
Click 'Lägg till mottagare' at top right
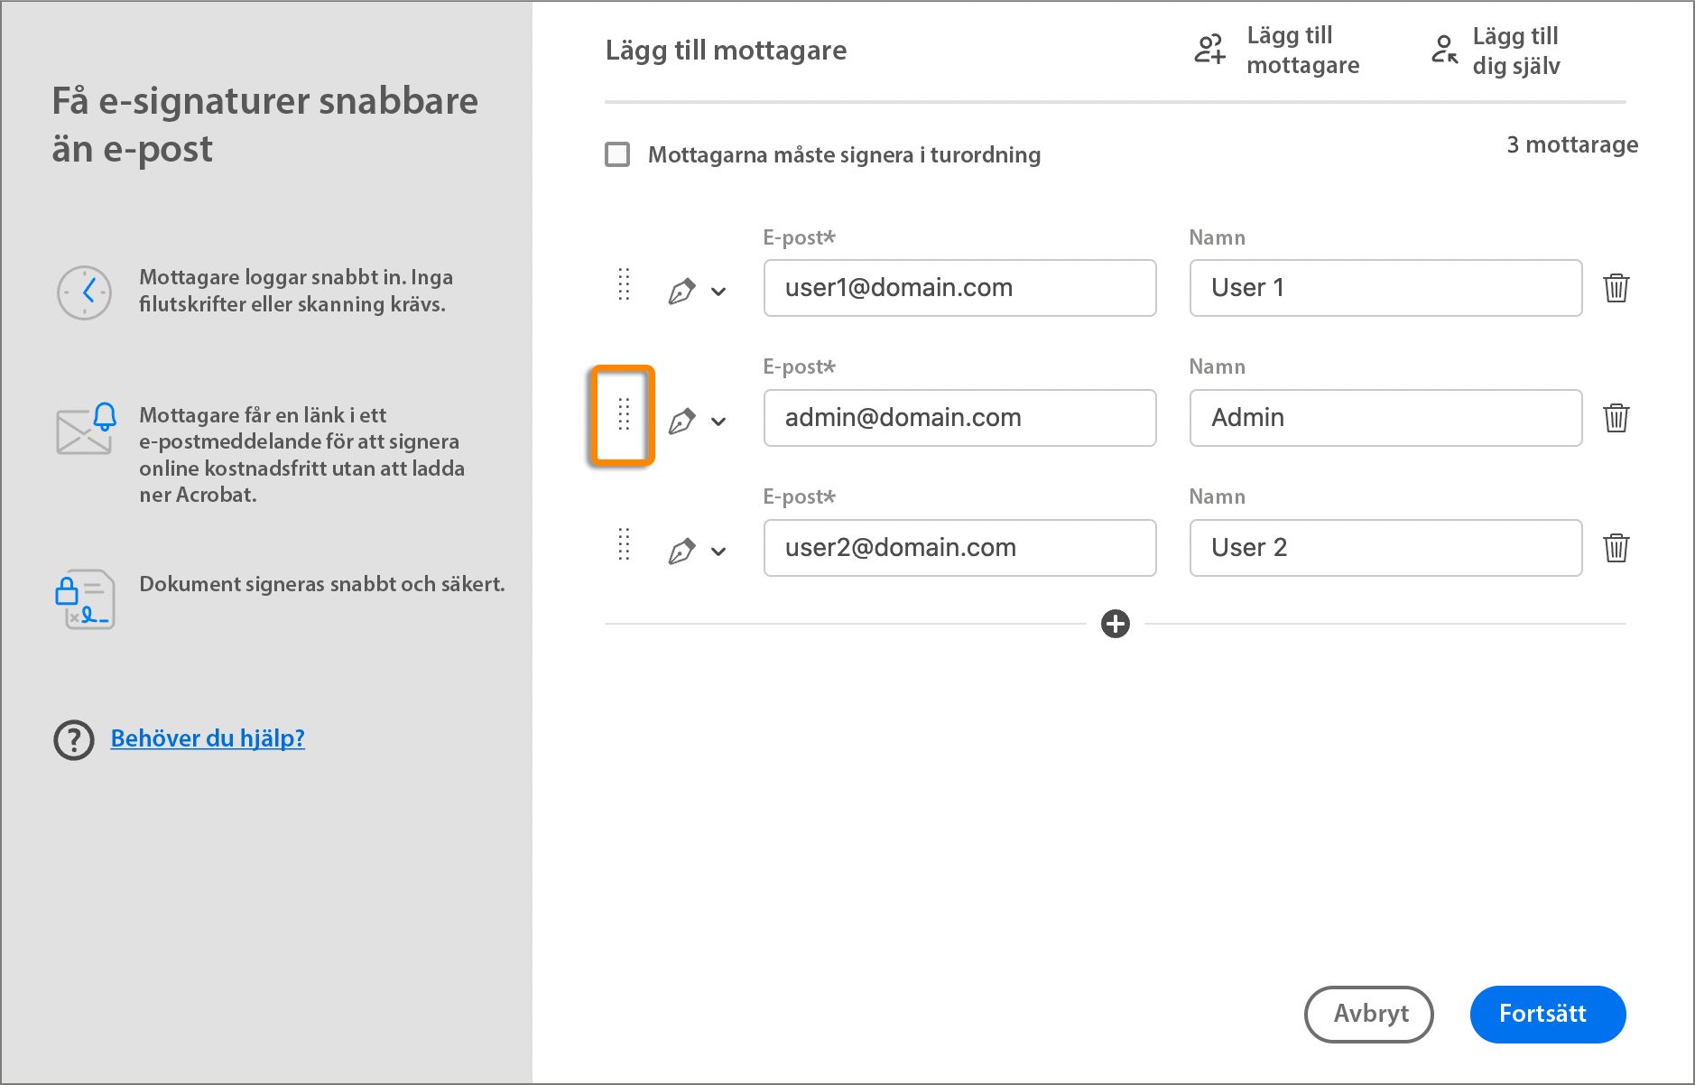tap(1276, 51)
